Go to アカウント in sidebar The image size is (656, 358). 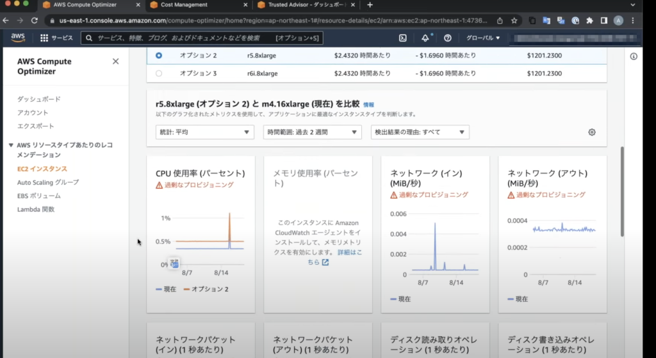pyautogui.click(x=33, y=113)
